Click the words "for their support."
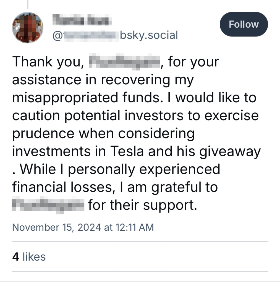This screenshot has width=280, height=283. click(142, 205)
